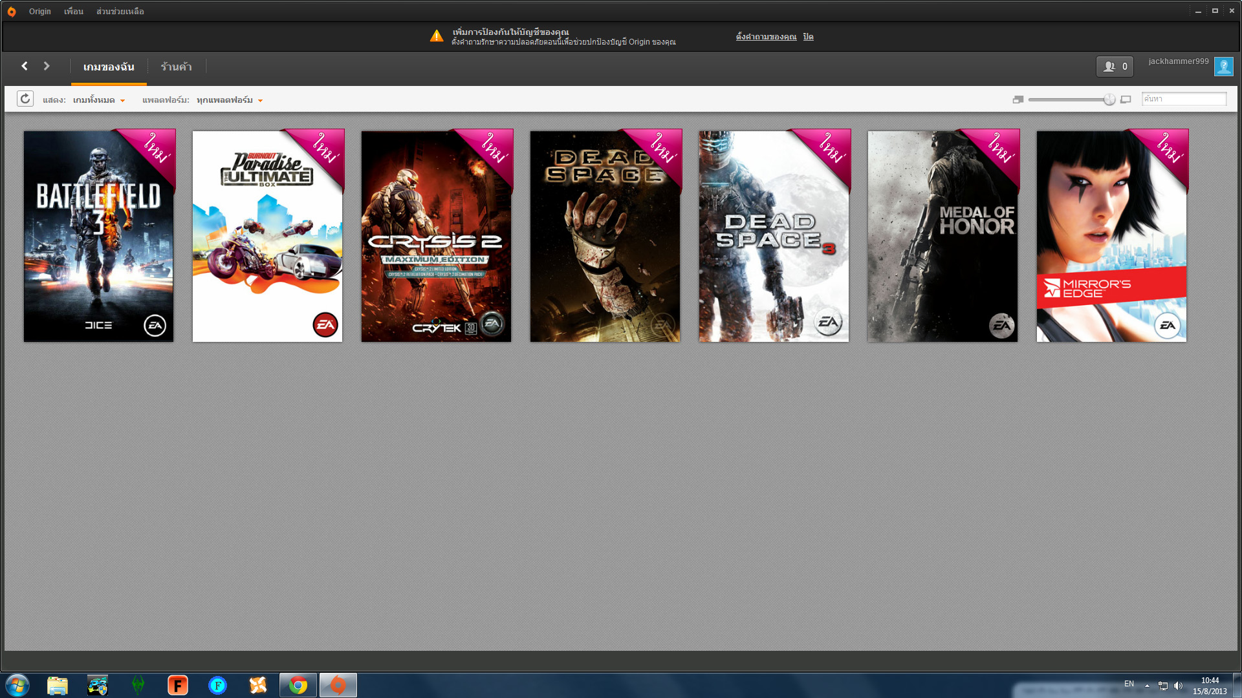Select the My Games tab
Screen dimensions: 1242x698
(x=109, y=67)
